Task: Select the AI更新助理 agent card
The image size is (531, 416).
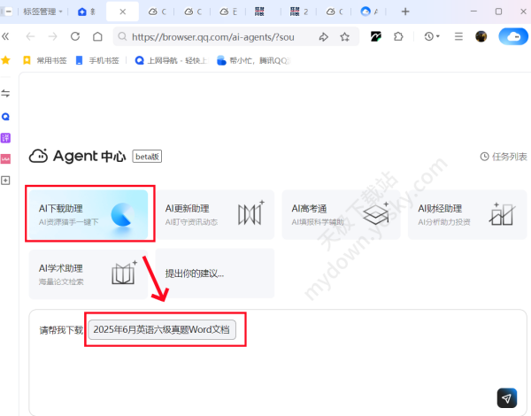Action: click(x=217, y=213)
